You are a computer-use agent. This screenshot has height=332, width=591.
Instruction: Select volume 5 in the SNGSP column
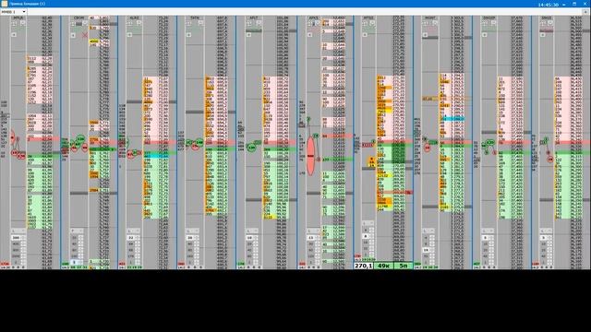(x=486, y=238)
